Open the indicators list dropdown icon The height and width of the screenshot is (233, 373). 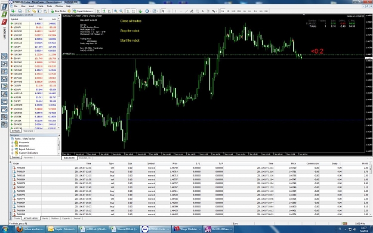[141, 11]
